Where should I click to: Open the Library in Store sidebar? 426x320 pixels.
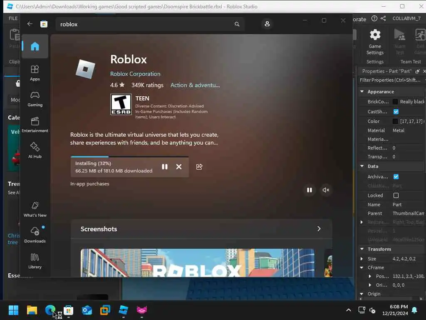pyautogui.click(x=35, y=261)
